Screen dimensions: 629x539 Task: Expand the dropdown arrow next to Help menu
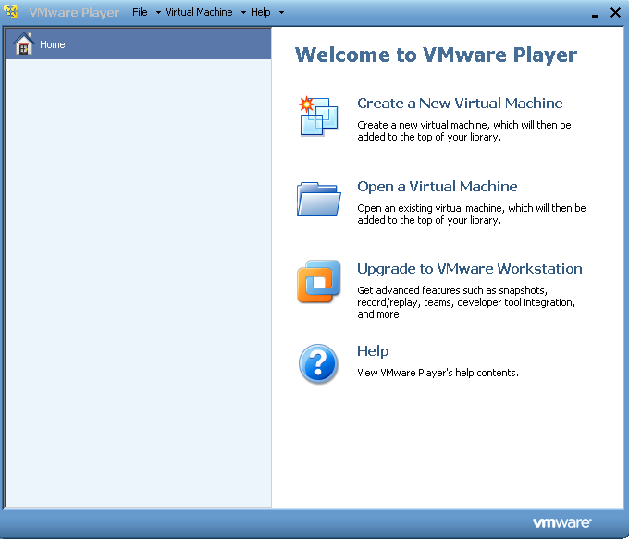pyautogui.click(x=281, y=13)
